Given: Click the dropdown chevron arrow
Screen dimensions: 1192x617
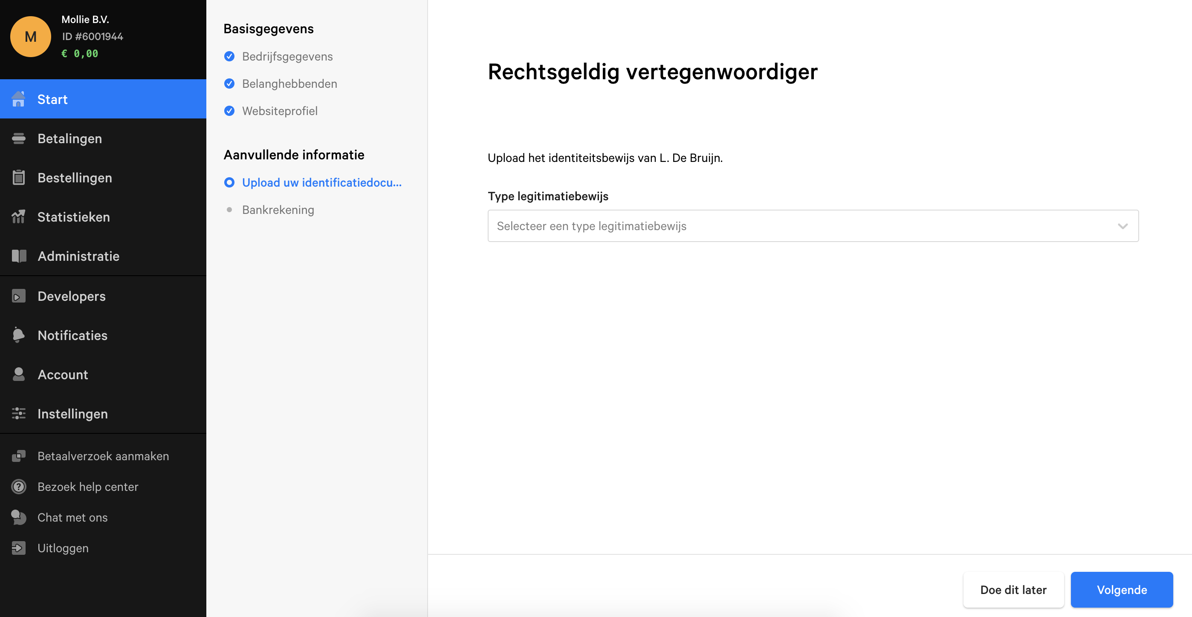Looking at the screenshot, I should coord(1123,226).
